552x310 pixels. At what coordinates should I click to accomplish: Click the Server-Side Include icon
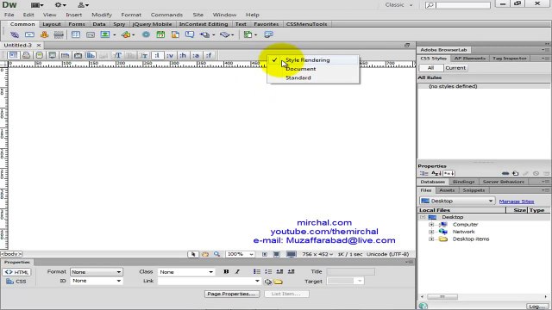tap(175, 34)
